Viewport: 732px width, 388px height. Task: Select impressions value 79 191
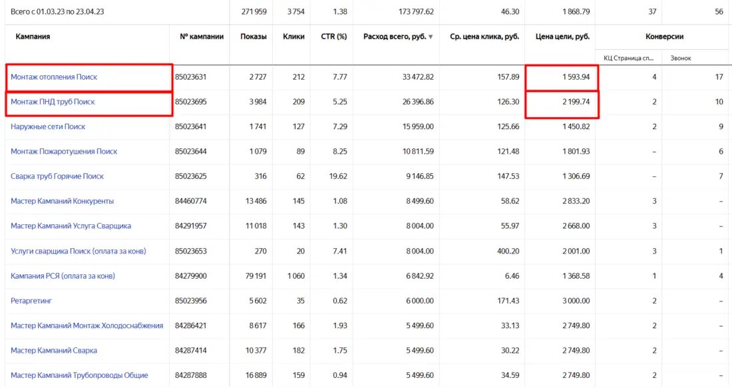[x=256, y=276]
